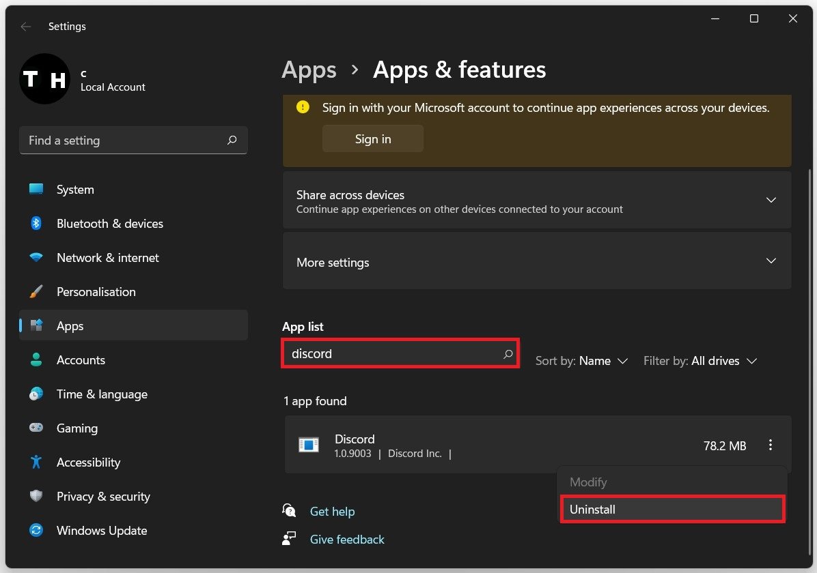Go to Network & internet settings

(107, 258)
